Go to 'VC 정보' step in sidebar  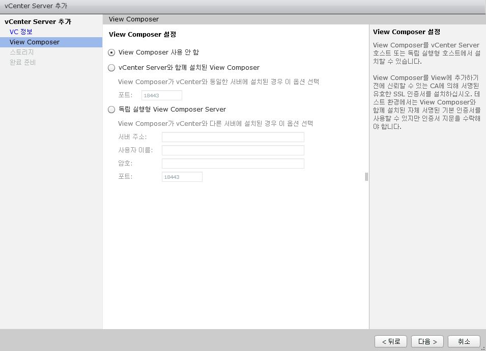pyautogui.click(x=21, y=32)
